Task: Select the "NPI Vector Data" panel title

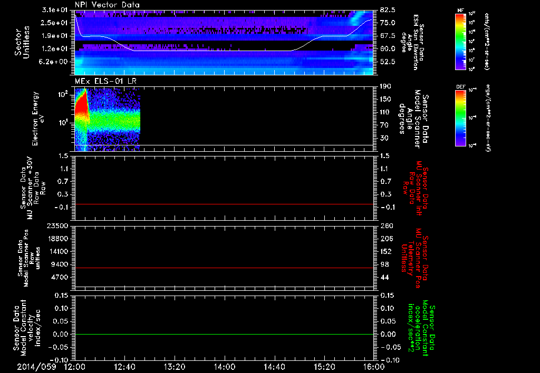Action: coord(108,5)
